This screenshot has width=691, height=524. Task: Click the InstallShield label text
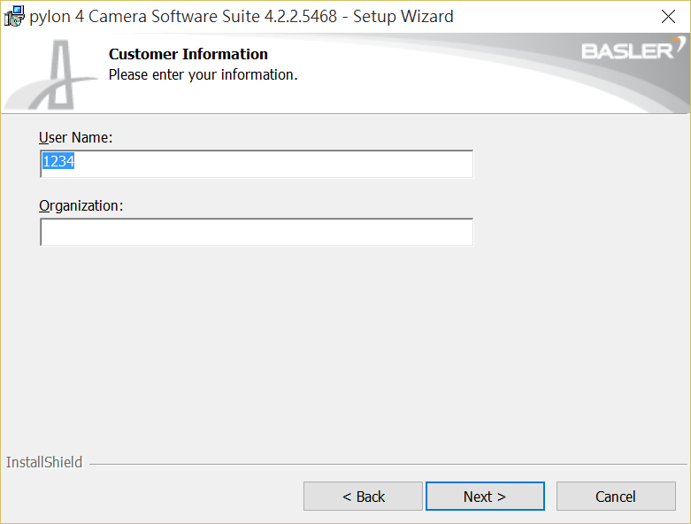(44, 462)
